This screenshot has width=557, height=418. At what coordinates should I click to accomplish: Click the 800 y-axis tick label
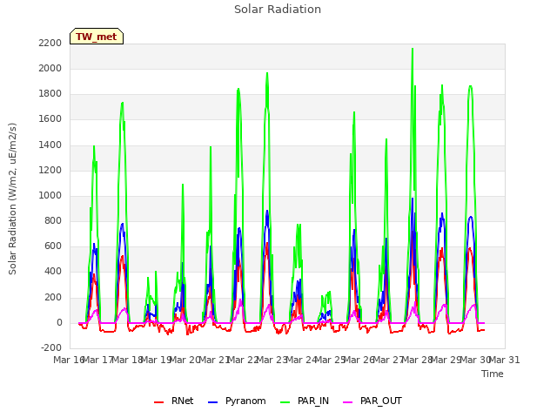click(x=53, y=220)
